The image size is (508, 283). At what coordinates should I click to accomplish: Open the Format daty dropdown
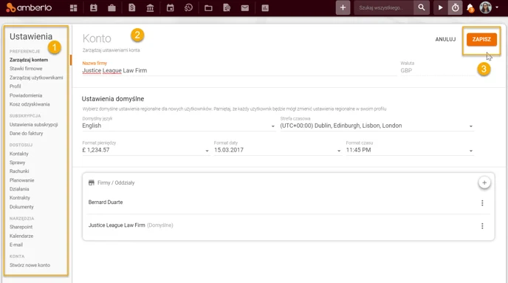pyautogui.click(x=278, y=150)
